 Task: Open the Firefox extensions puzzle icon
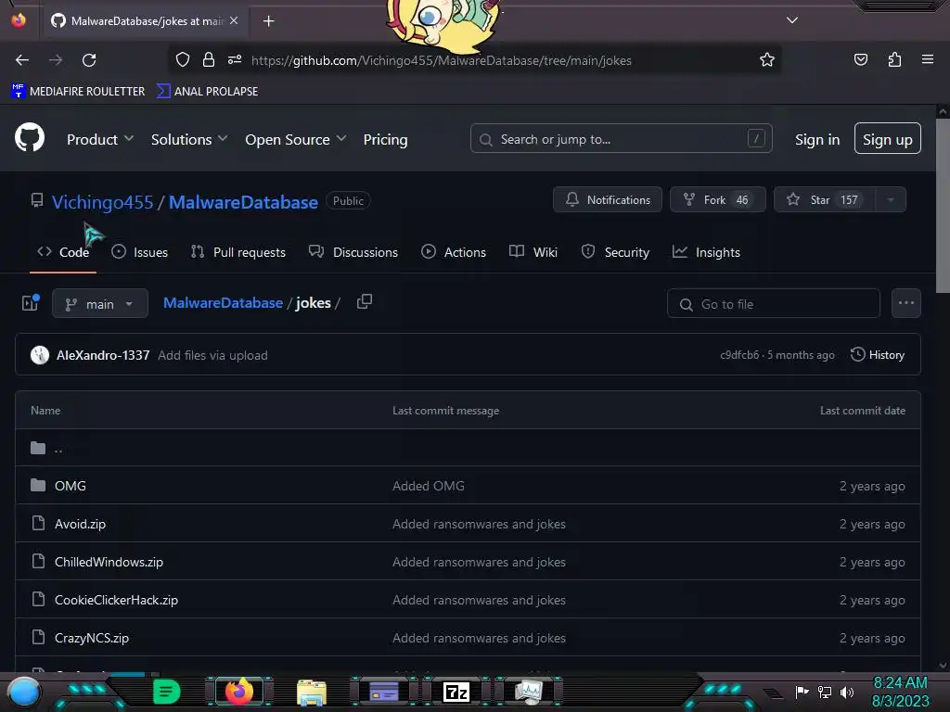coord(894,59)
